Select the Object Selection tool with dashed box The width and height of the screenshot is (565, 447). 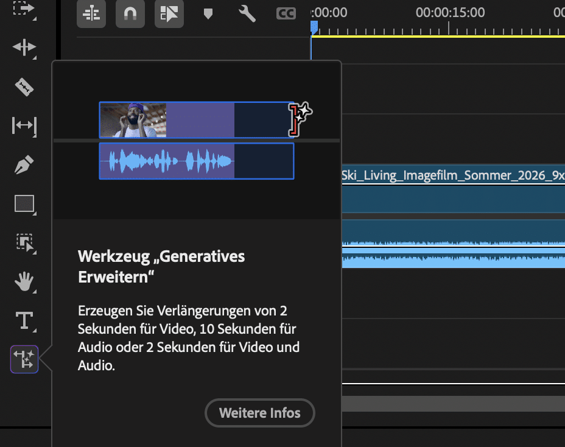25,242
